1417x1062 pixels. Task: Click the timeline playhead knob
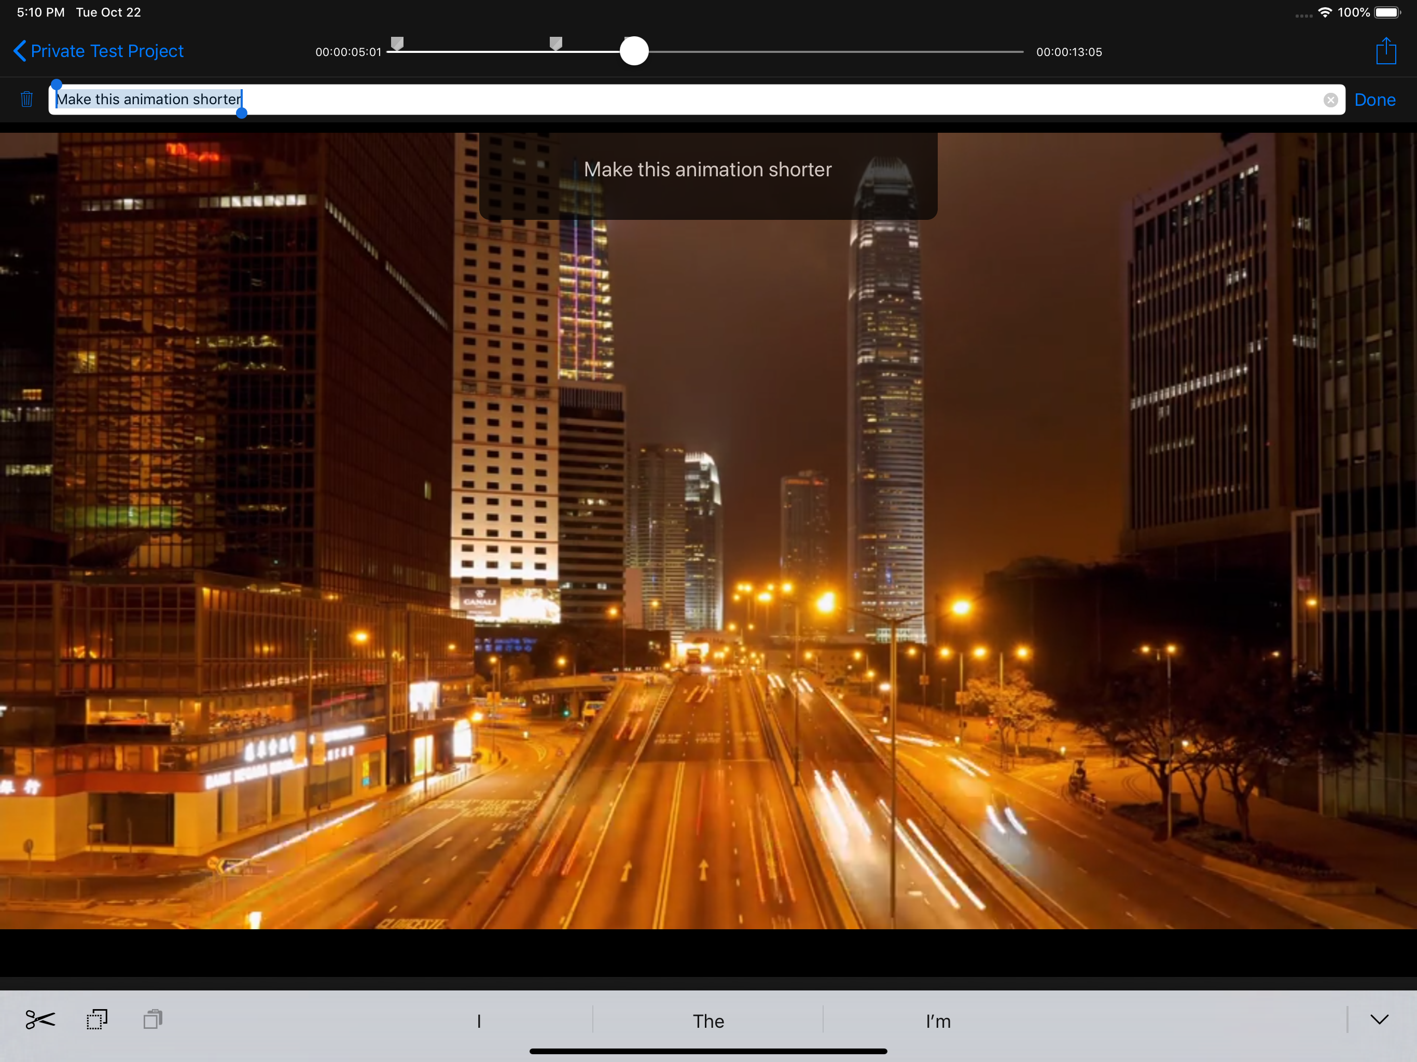(x=634, y=51)
